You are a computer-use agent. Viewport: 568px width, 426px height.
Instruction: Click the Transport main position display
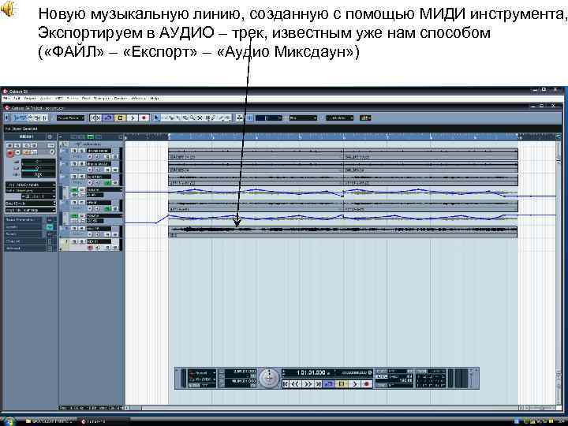tap(308, 372)
